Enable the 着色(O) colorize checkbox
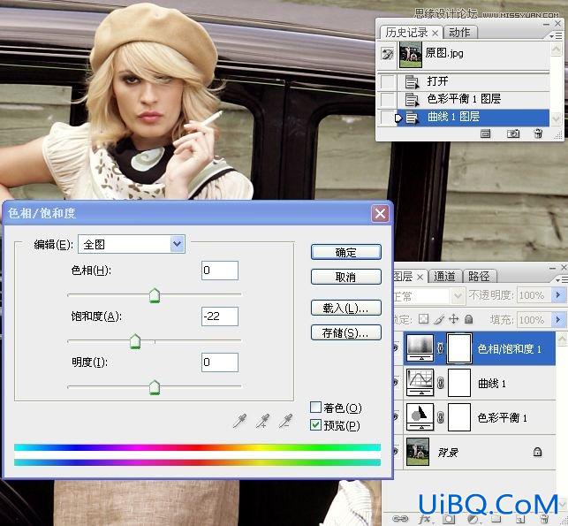The height and width of the screenshot is (526, 568). point(315,407)
